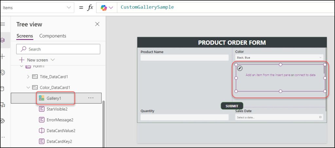Click the Quantity input field
Screen dimensions: 335x148
click(x=185, y=117)
